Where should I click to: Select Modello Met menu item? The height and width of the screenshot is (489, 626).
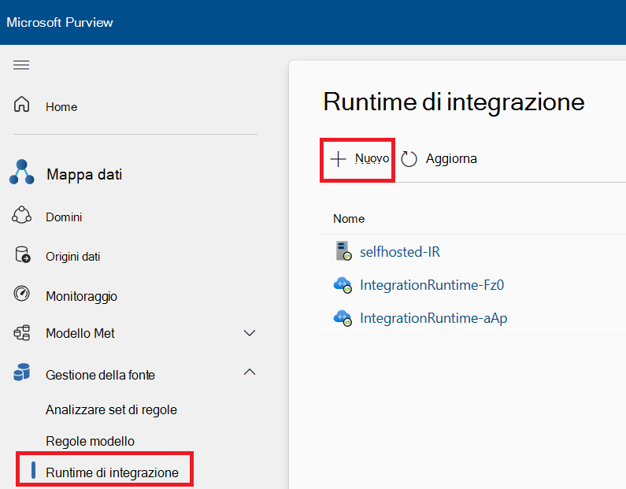click(x=80, y=333)
